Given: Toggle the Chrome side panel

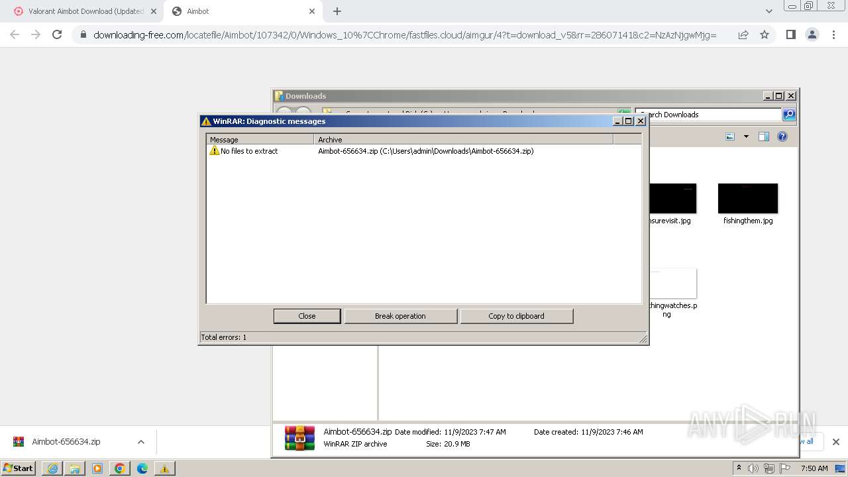Looking at the screenshot, I should click(790, 34).
